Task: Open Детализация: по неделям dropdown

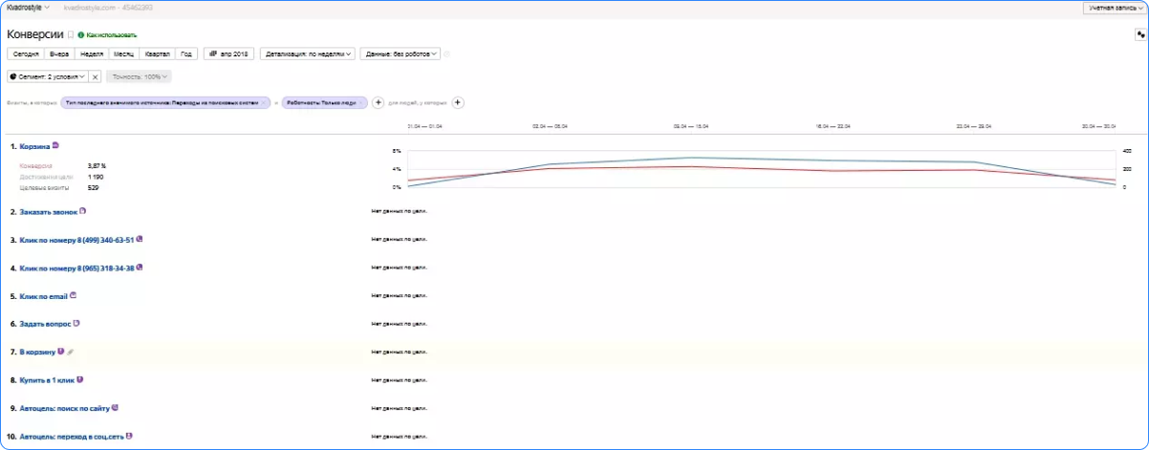Action: [x=309, y=54]
